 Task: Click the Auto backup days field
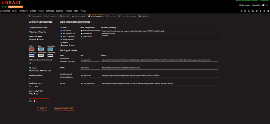[x=32, y=86]
